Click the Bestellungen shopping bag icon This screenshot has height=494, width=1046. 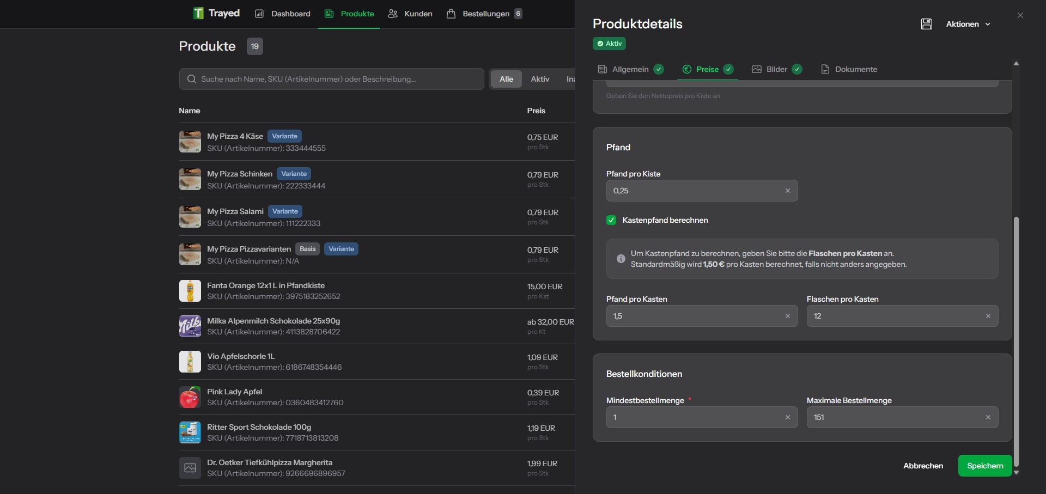[451, 14]
